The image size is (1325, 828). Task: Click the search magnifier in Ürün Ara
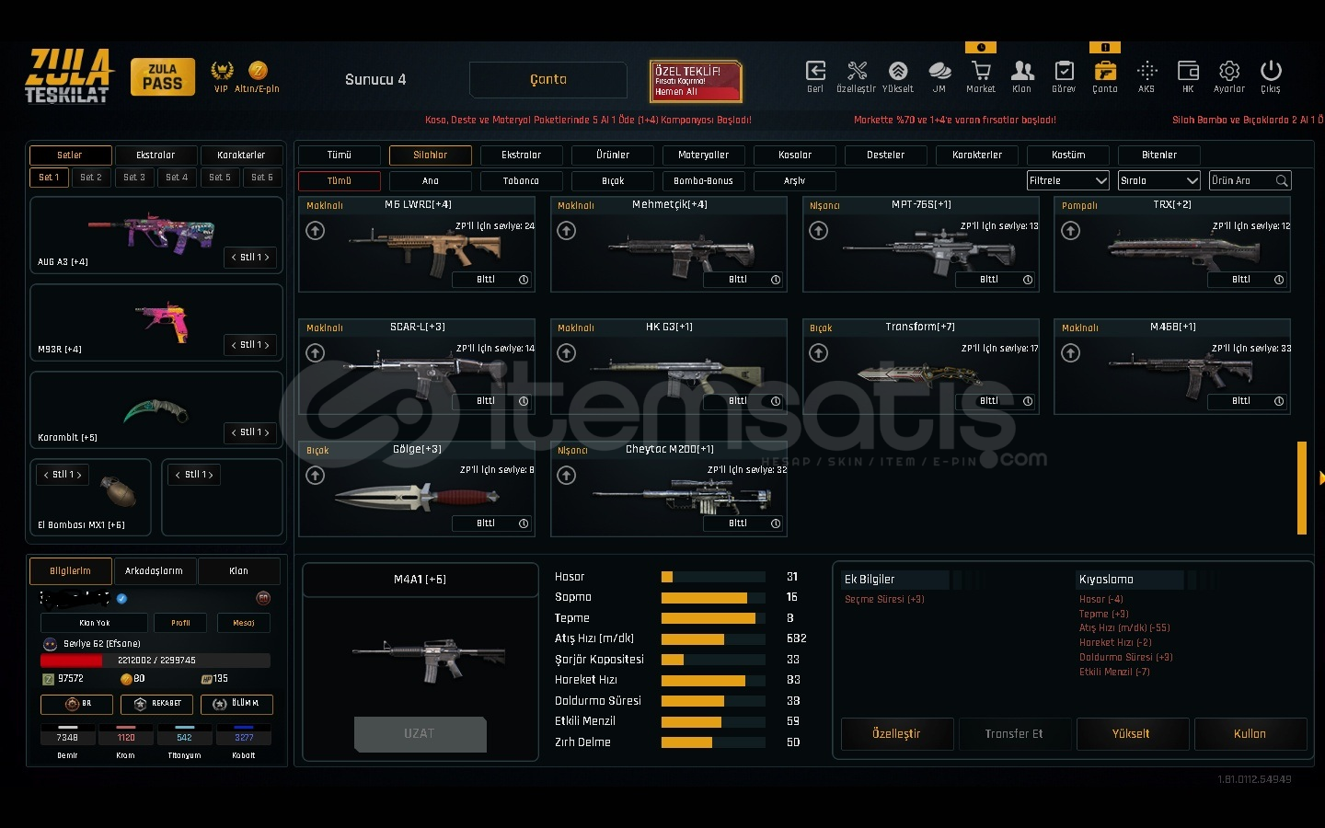pos(1282,181)
